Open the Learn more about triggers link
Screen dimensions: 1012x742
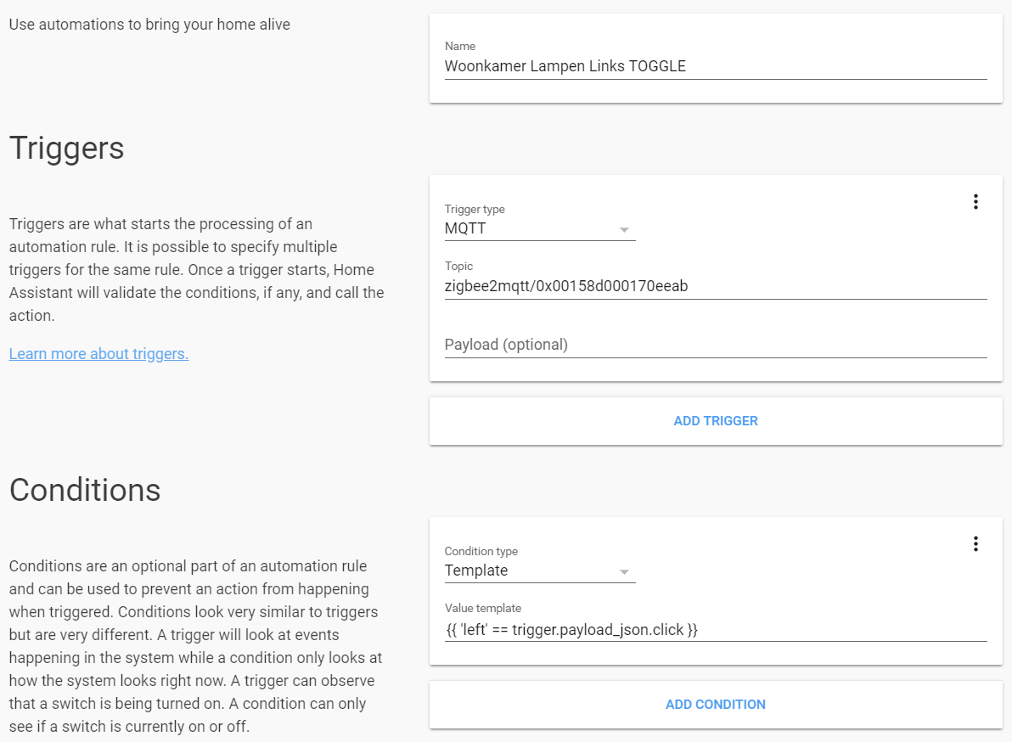coord(98,354)
